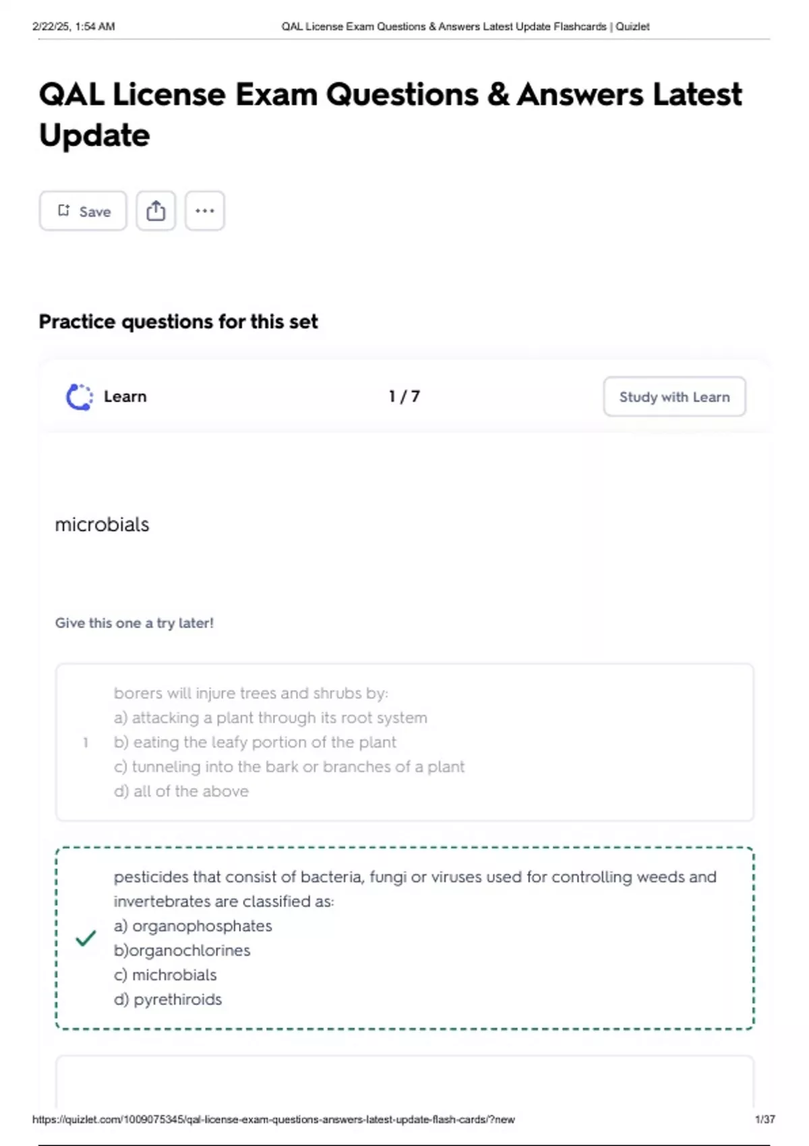Click the 1/37 page number in footer

click(765, 1119)
